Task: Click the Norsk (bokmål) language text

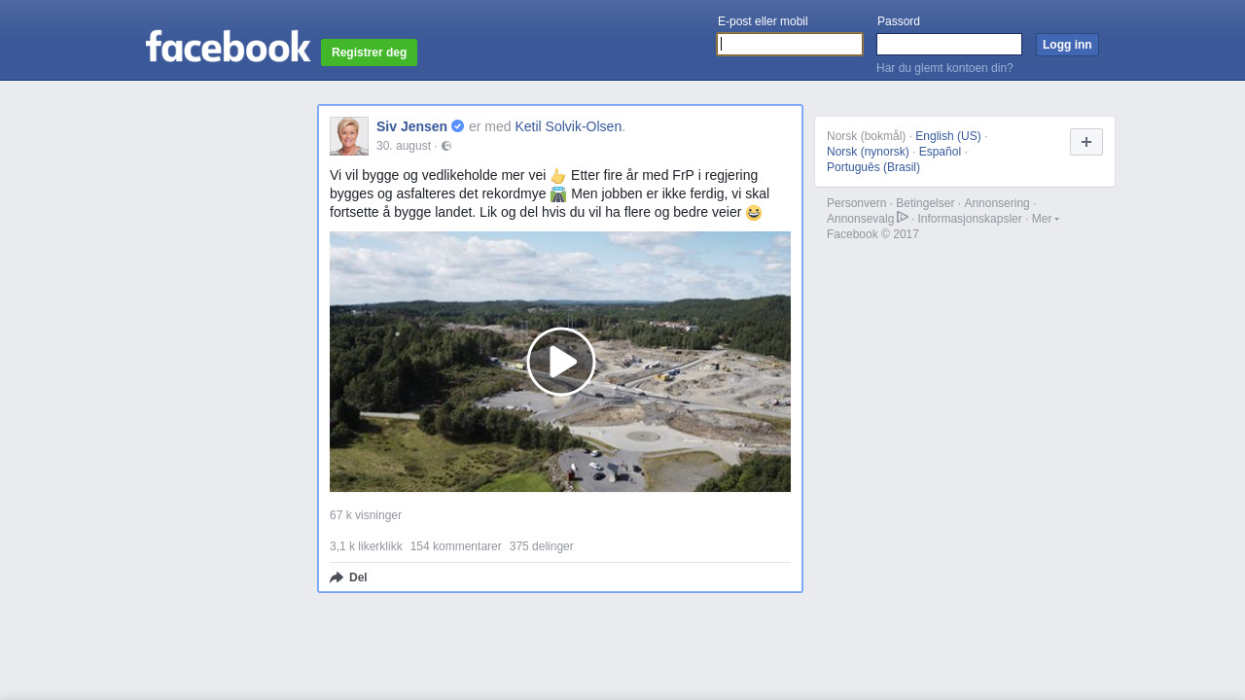Action: pos(866,136)
